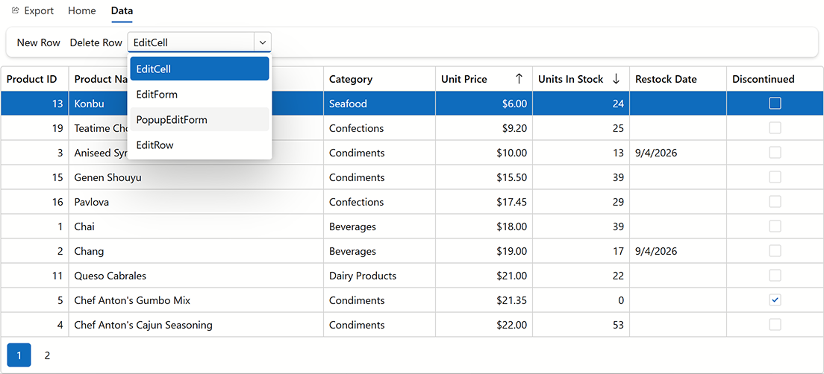This screenshot has width=824, height=374.
Task: Click the Seafood category cell
Action: (379, 104)
